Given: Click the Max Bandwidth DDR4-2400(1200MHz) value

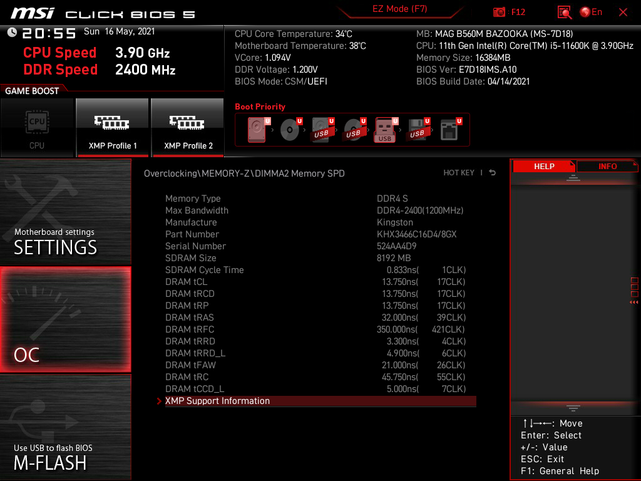Looking at the screenshot, I should [420, 210].
